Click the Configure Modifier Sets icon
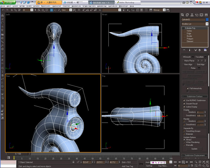The height and width of the screenshot is (168, 210). [205, 50]
